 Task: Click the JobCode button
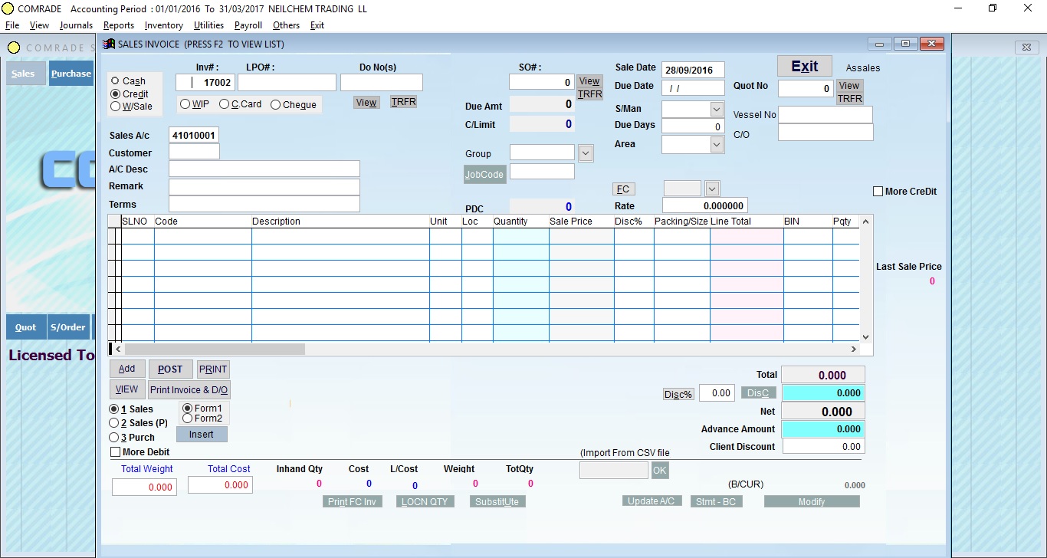pos(484,175)
